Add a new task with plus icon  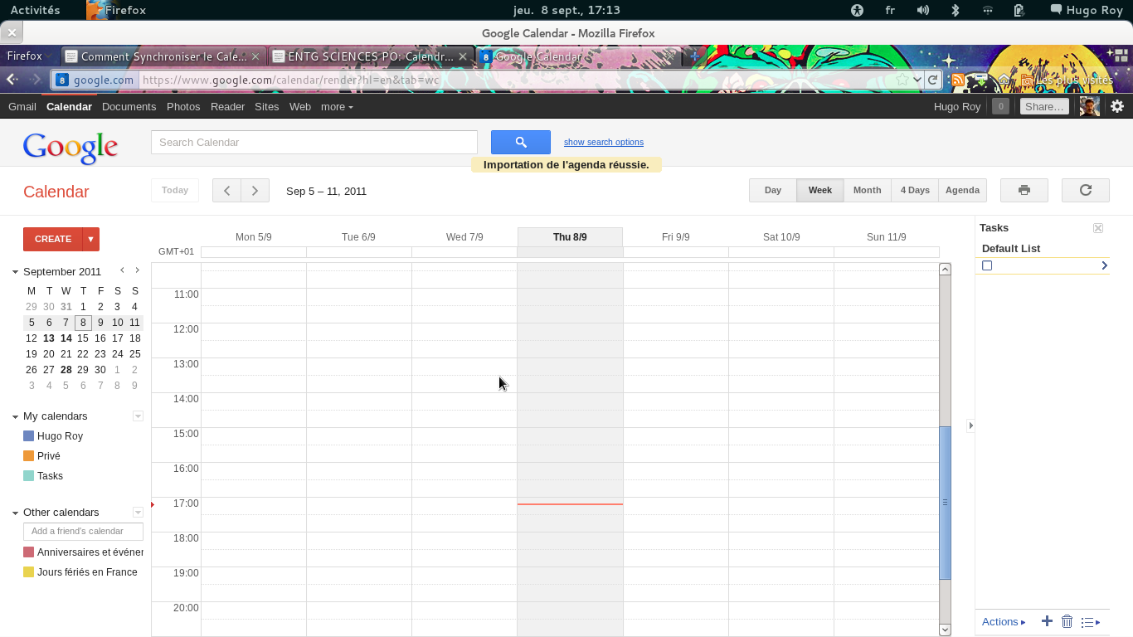click(1047, 621)
